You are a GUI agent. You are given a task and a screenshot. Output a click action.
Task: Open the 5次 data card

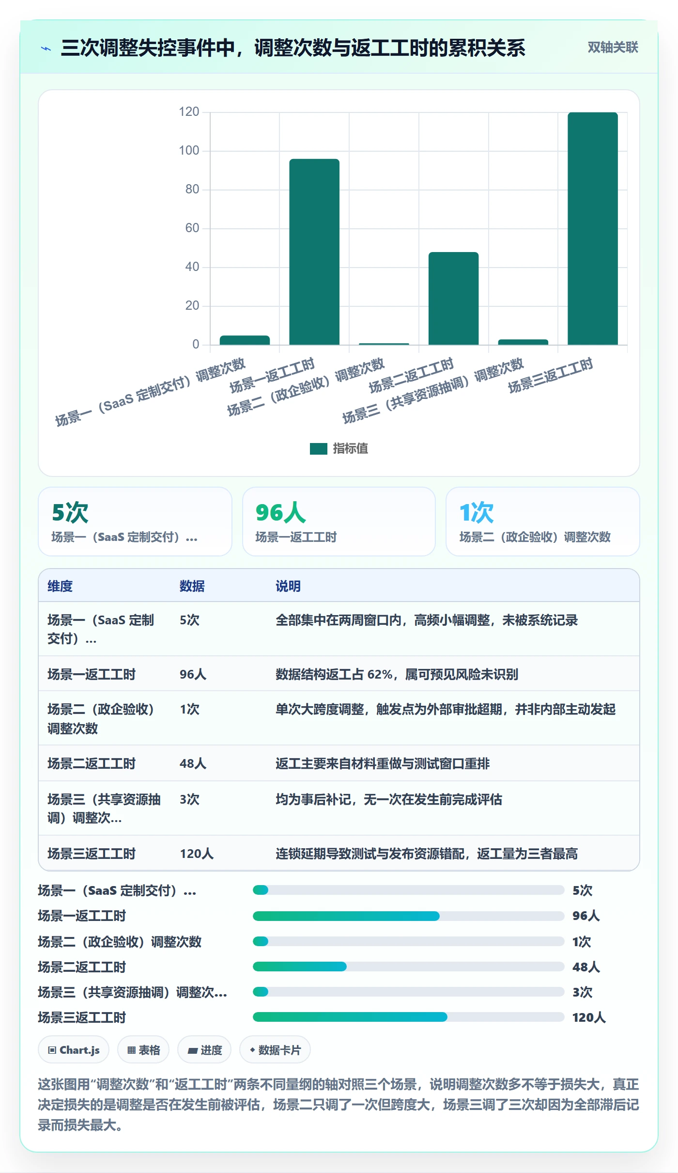[135, 521]
